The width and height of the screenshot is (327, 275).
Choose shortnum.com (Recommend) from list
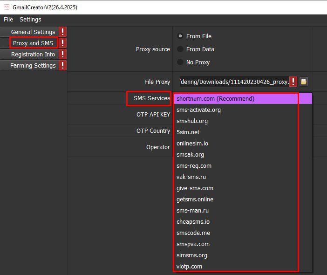click(243, 98)
